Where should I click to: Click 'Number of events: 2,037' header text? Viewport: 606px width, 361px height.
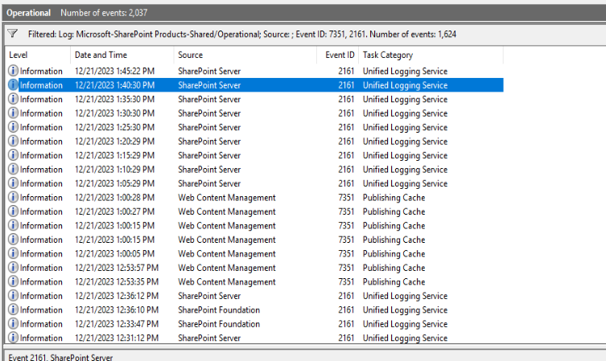tap(104, 13)
